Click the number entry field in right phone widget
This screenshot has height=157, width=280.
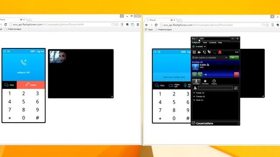[x=172, y=77]
